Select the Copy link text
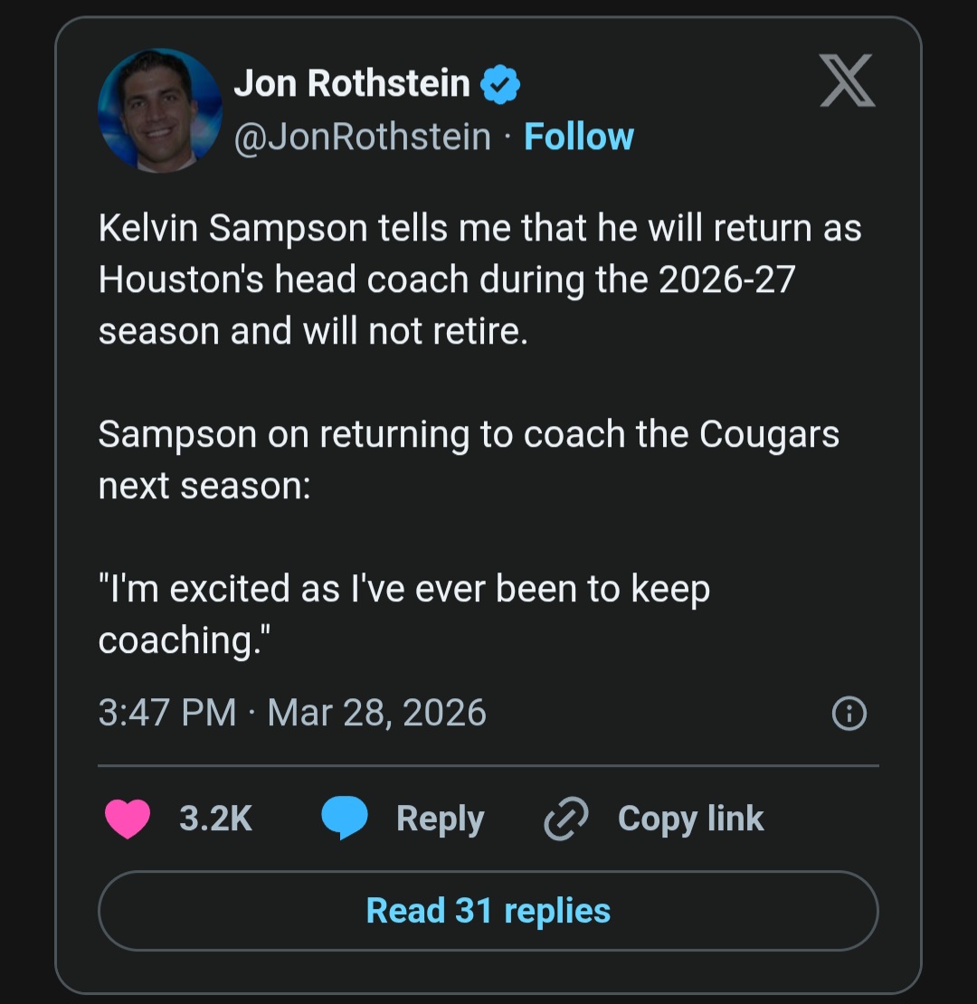The image size is (977, 1004). (x=690, y=819)
